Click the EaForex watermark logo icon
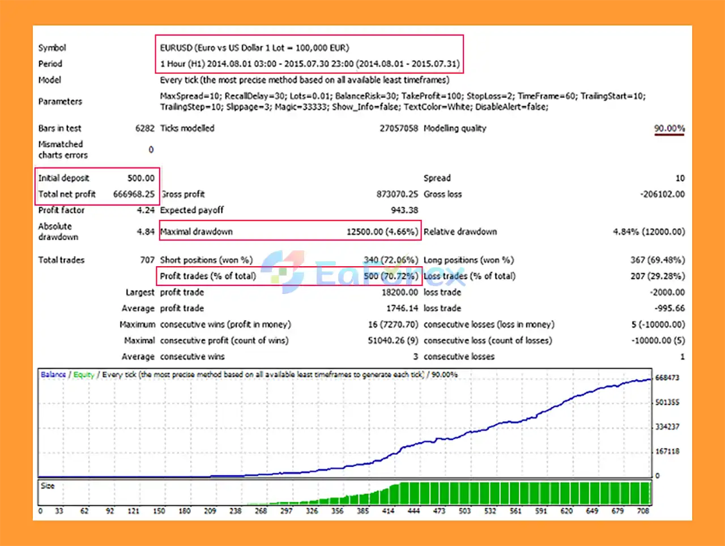This screenshot has width=725, height=546. point(283,271)
